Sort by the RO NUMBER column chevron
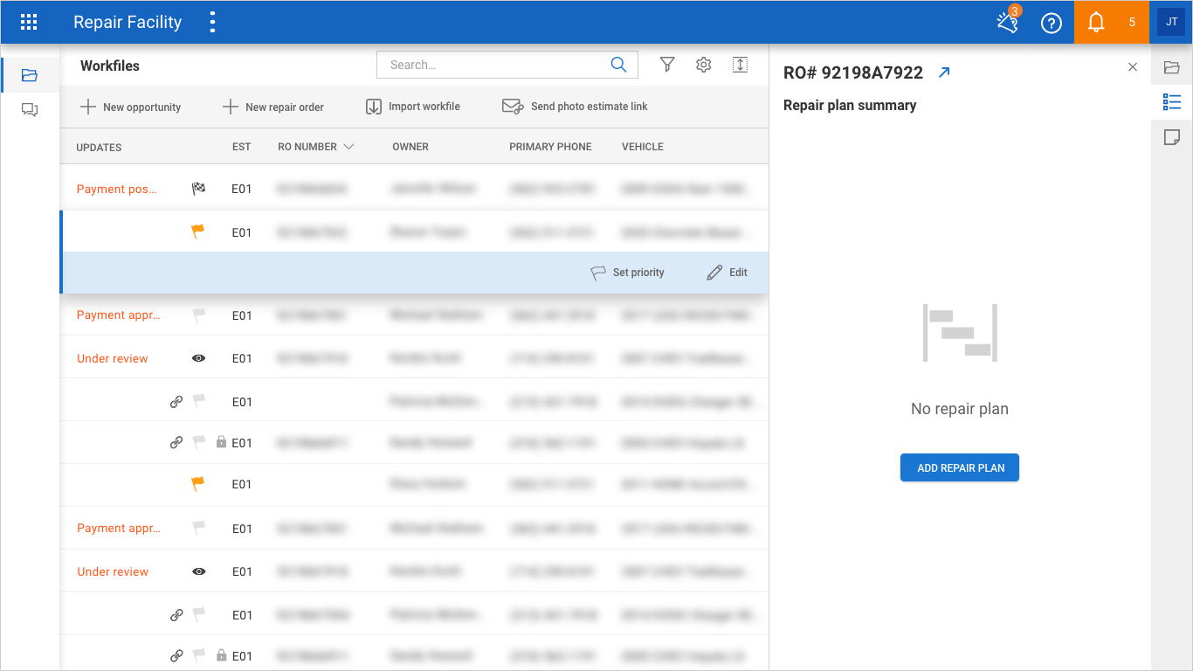 (349, 147)
